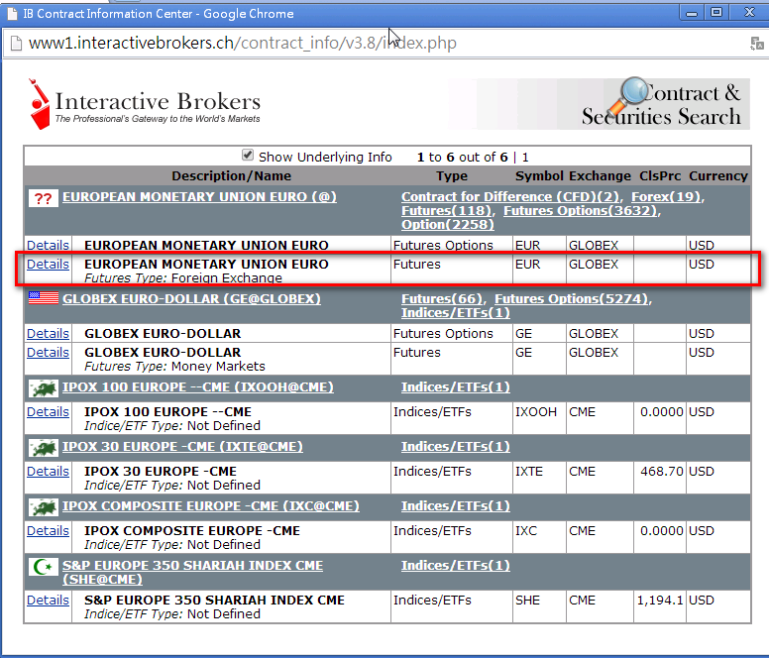Toggle the Show Underlying Info checkbox
Screen dimensions: 769x658
pyautogui.click(x=248, y=156)
